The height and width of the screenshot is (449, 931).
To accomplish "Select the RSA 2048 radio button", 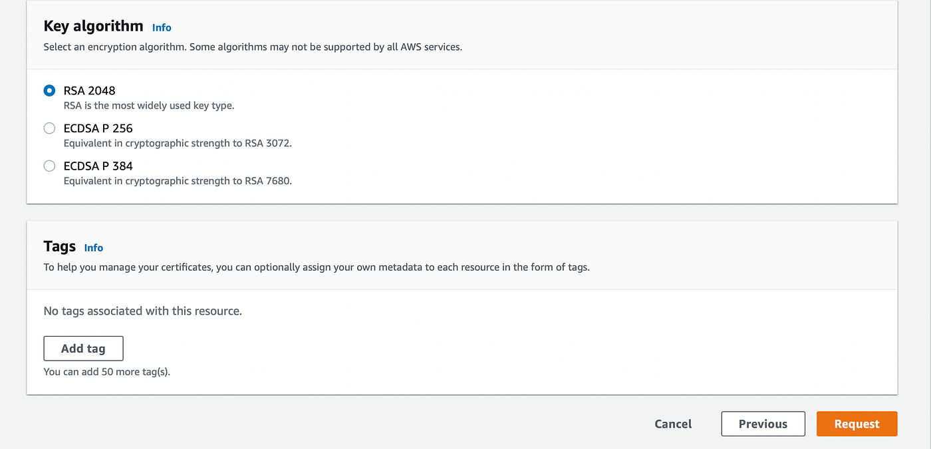I will point(49,90).
